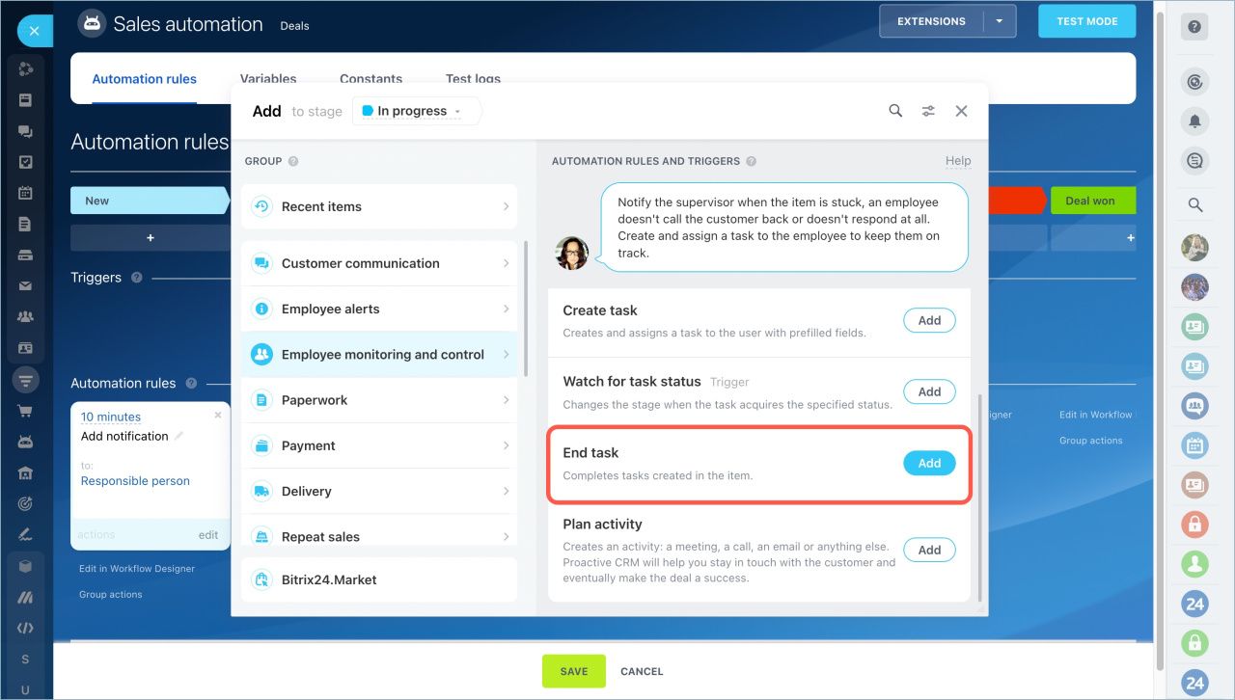Click Automation rules section help icon
The image size is (1235, 700).
191,383
